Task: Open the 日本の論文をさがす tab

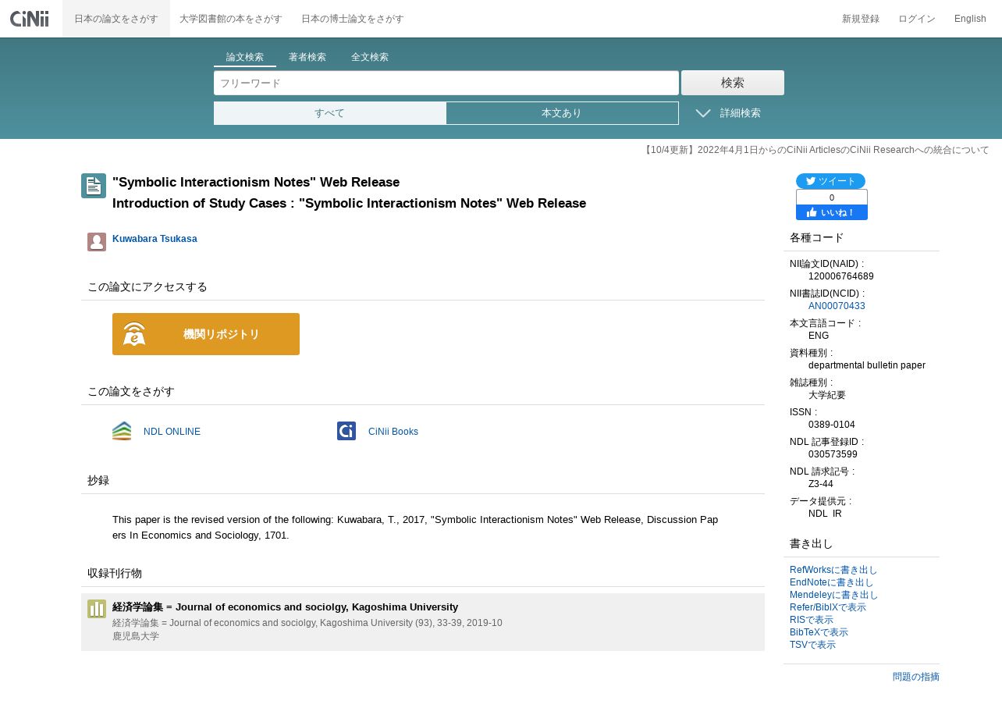Action: pyautogui.click(x=116, y=19)
